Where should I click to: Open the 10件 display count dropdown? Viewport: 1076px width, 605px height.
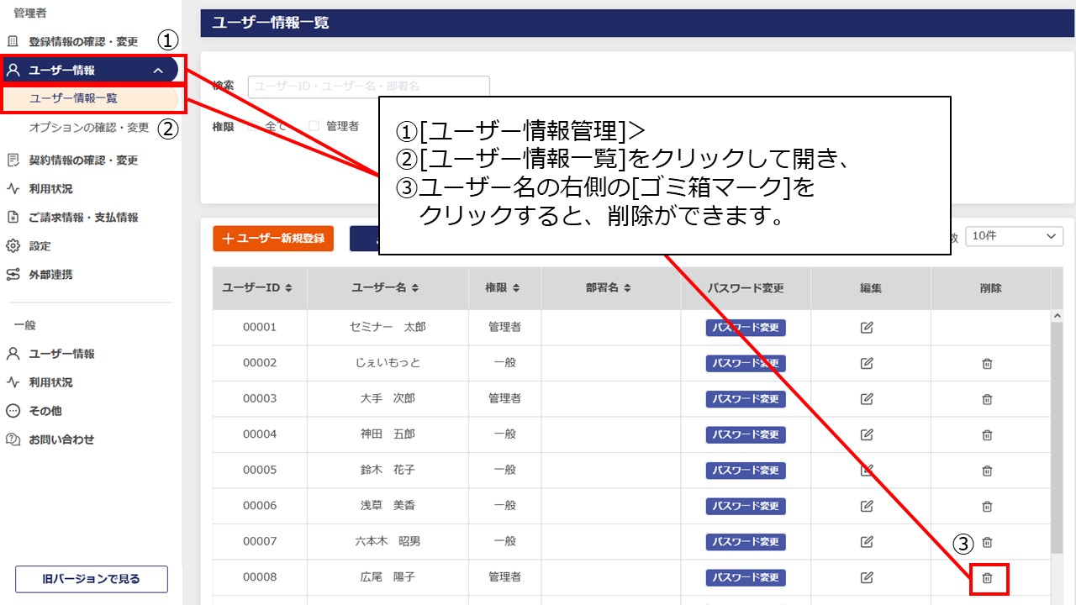[1014, 237]
